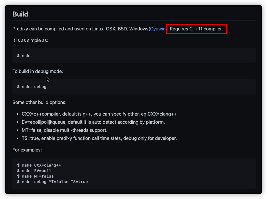Screen dimensions: 267x199
Task: Click the MT=false multi-threads bullet item
Action: (64, 130)
